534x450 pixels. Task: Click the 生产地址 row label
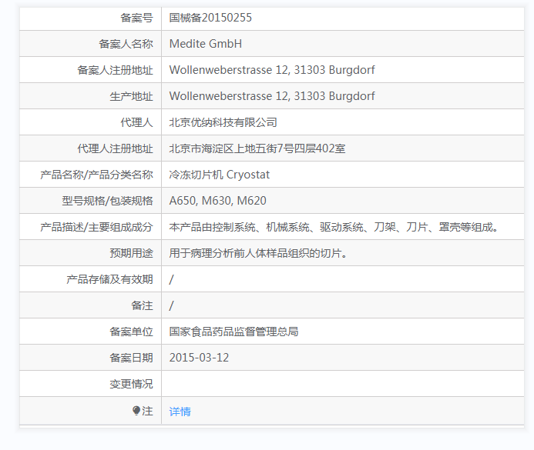click(x=131, y=96)
